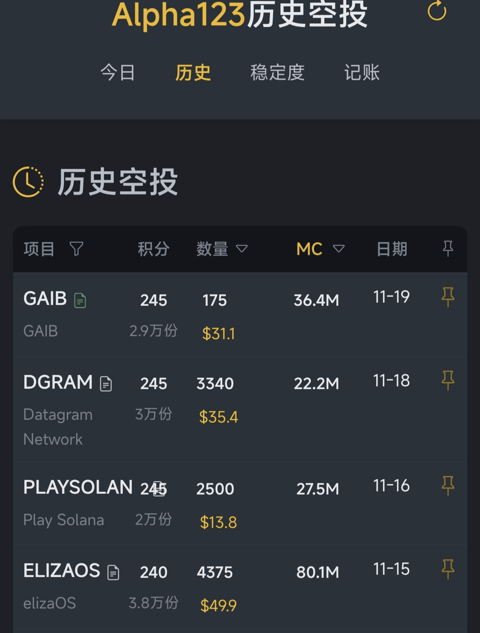This screenshot has width=480, height=633.
Task: Open the document icon overlapping PLAYSOLAN row
Action: [x=159, y=489]
